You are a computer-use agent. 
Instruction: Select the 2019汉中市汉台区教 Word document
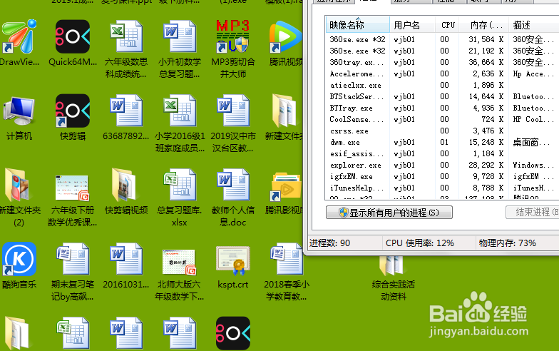[232, 123]
